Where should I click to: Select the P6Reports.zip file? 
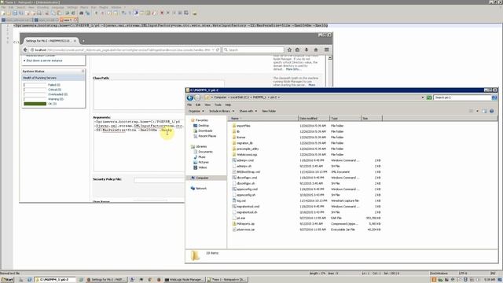[245, 223]
